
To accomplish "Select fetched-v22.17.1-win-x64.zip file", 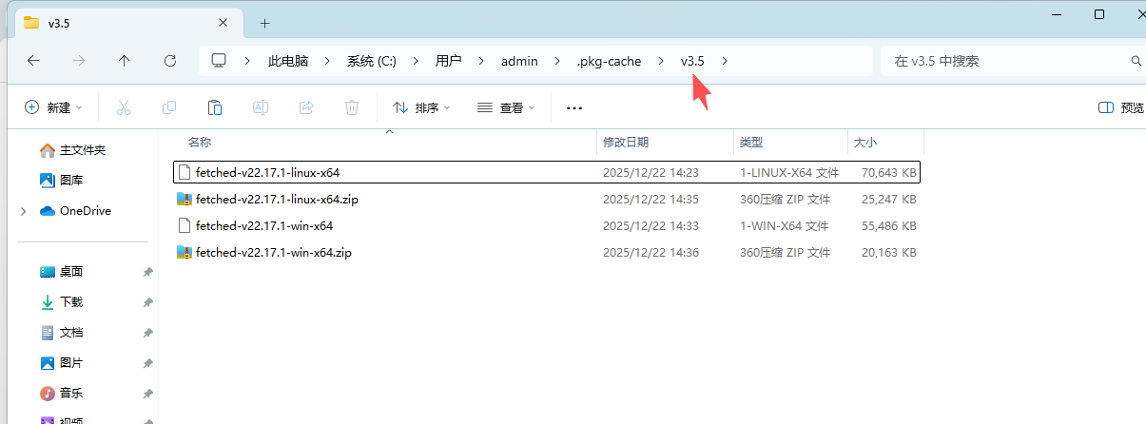I will click(274, 253).
